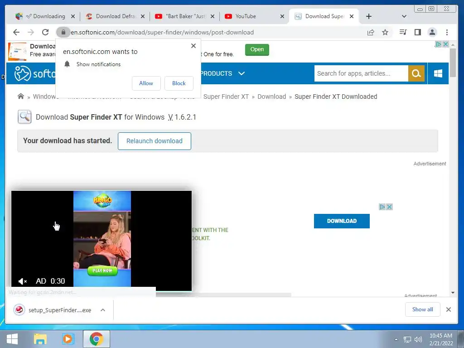Viewport: 464px width, 348px height.
Task: Switch to the Bart Baker YouTube tab
Action: [186, 16]
